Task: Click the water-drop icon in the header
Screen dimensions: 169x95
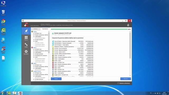Action: [x=128, y=25]
